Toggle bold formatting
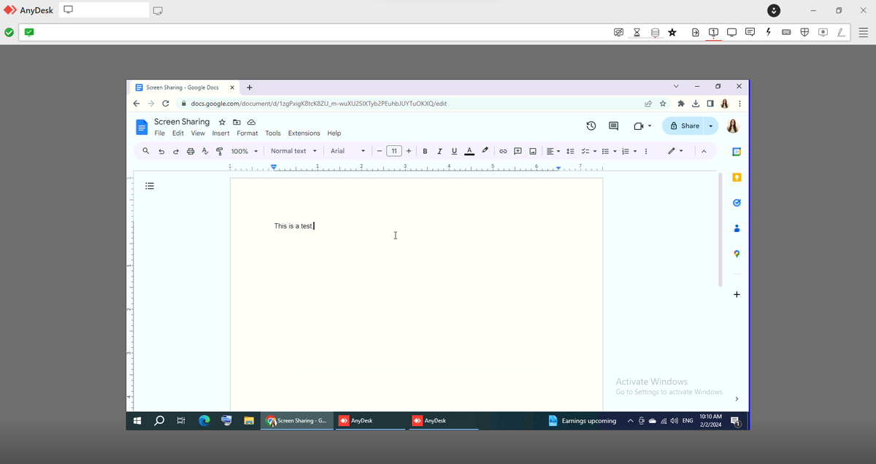The image size is (876, 464). tap(425, 151)
